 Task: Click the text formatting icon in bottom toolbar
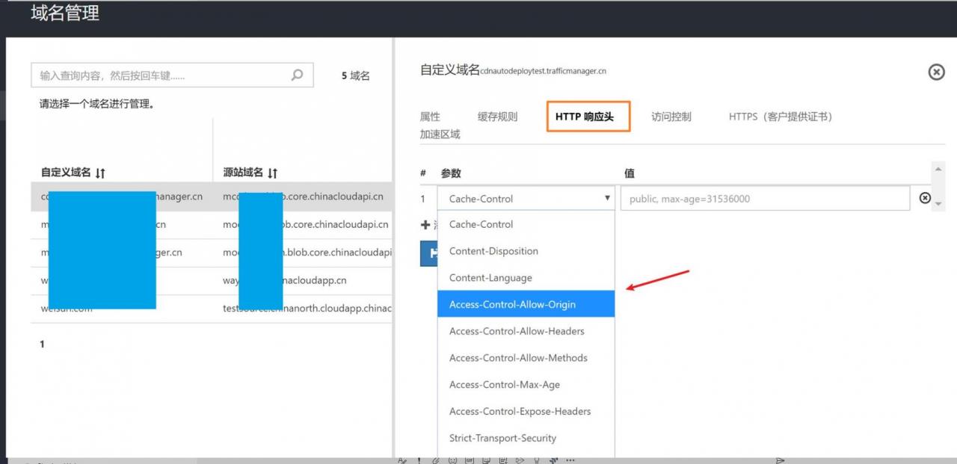coord(403,460)
